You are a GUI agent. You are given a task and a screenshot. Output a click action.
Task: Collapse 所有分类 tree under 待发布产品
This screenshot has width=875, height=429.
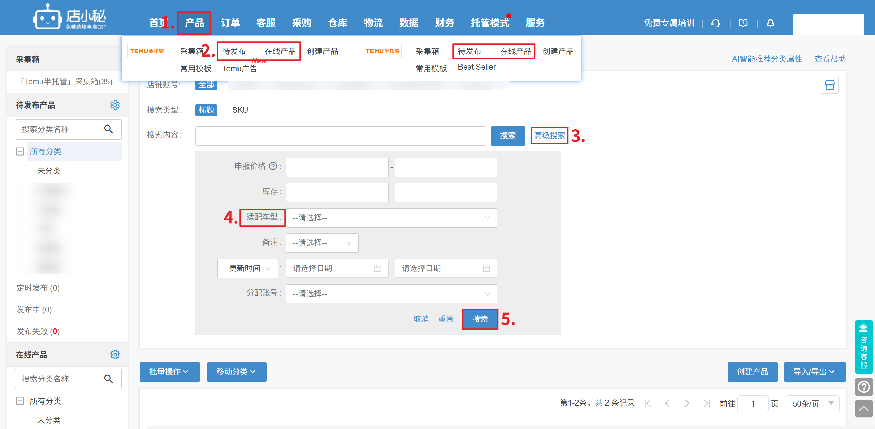click(x=20, y=151)
